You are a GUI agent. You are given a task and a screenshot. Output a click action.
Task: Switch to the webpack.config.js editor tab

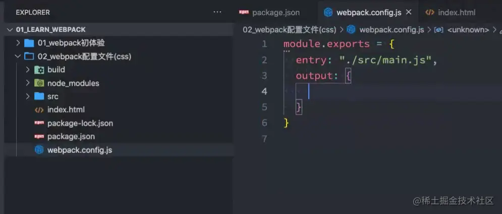[369, 13]
